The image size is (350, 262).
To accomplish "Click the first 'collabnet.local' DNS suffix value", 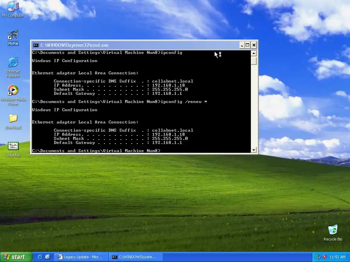I will pos(173,81).
